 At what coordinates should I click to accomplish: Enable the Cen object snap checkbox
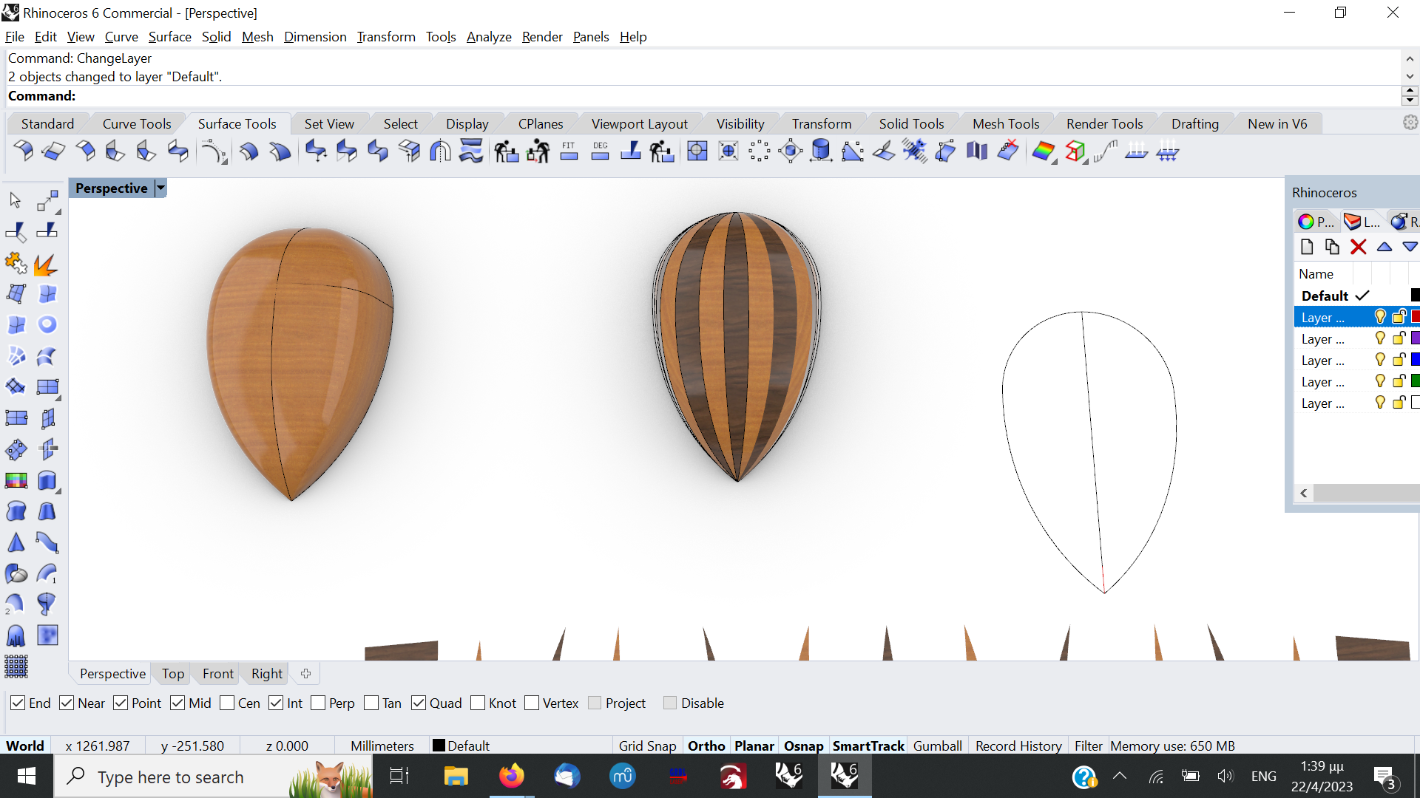coord(228,703)
